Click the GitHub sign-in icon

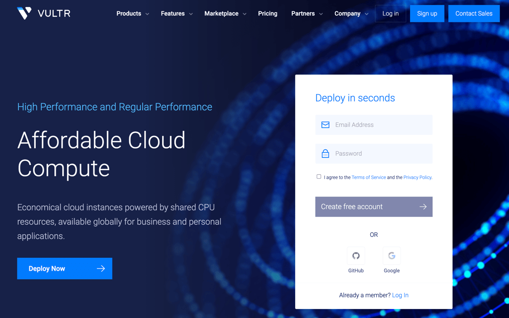coord(356,256)
